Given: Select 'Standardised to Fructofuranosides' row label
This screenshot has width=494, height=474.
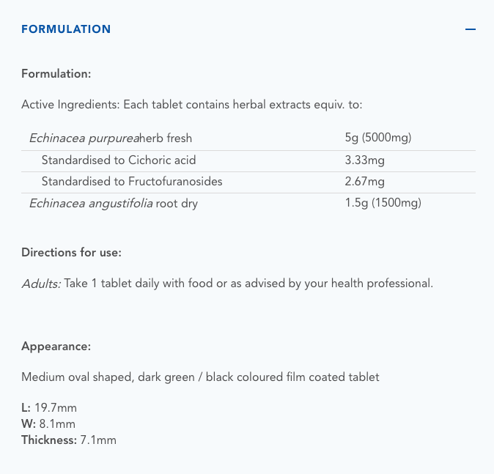Looking at the screenshot, I should 132,182.
